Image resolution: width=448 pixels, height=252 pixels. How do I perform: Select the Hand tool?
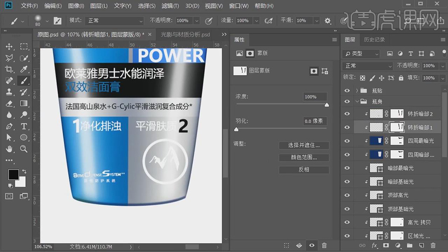click(9, 149)
